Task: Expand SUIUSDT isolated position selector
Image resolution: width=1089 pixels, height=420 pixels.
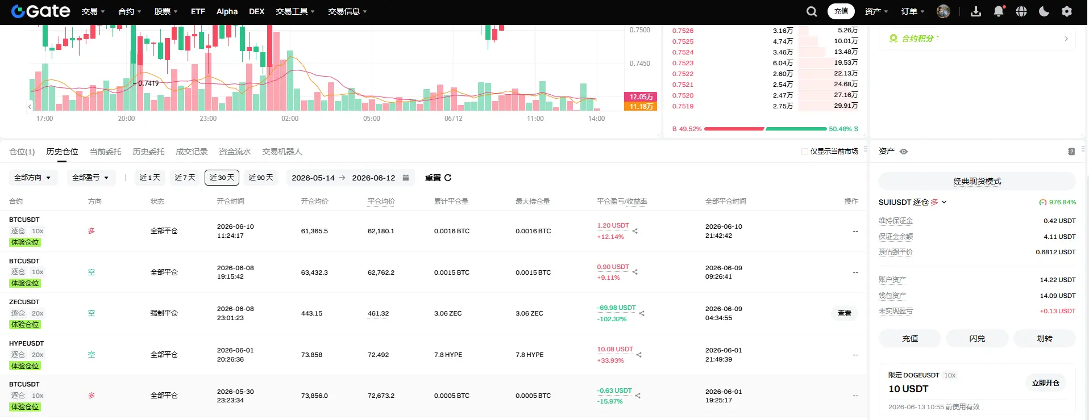Action: point(913,202)
